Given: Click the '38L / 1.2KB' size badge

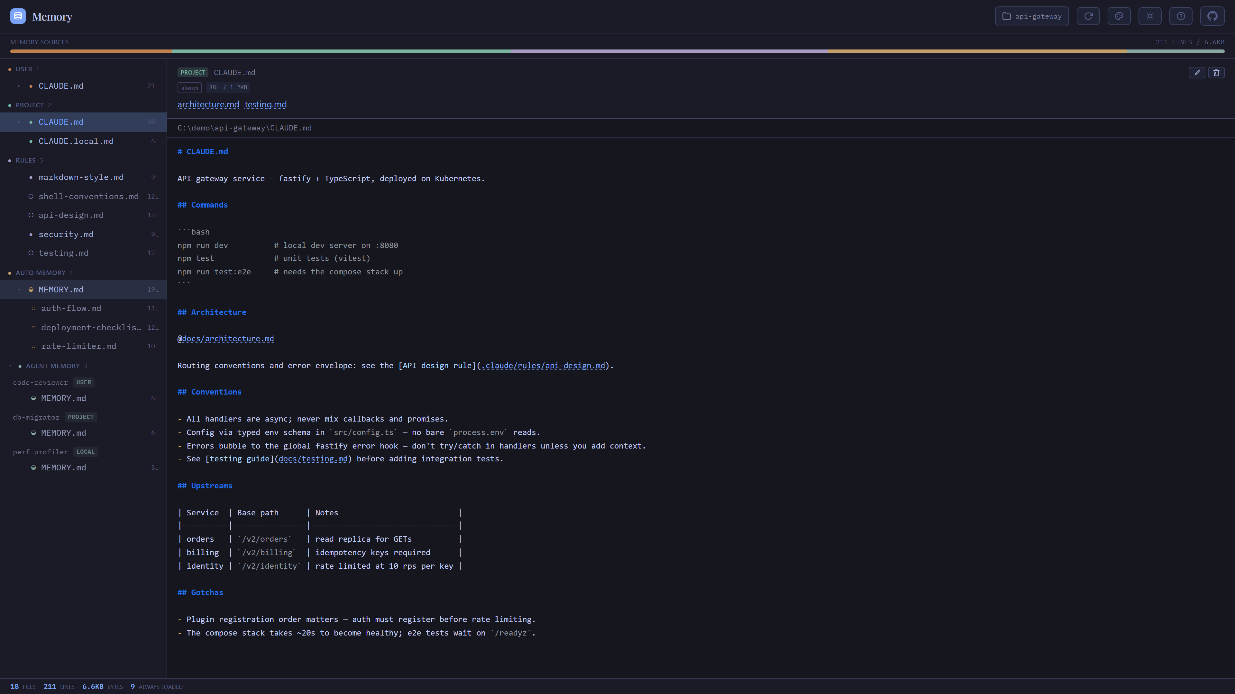Looking at the screenshot, I should (228, 88).
